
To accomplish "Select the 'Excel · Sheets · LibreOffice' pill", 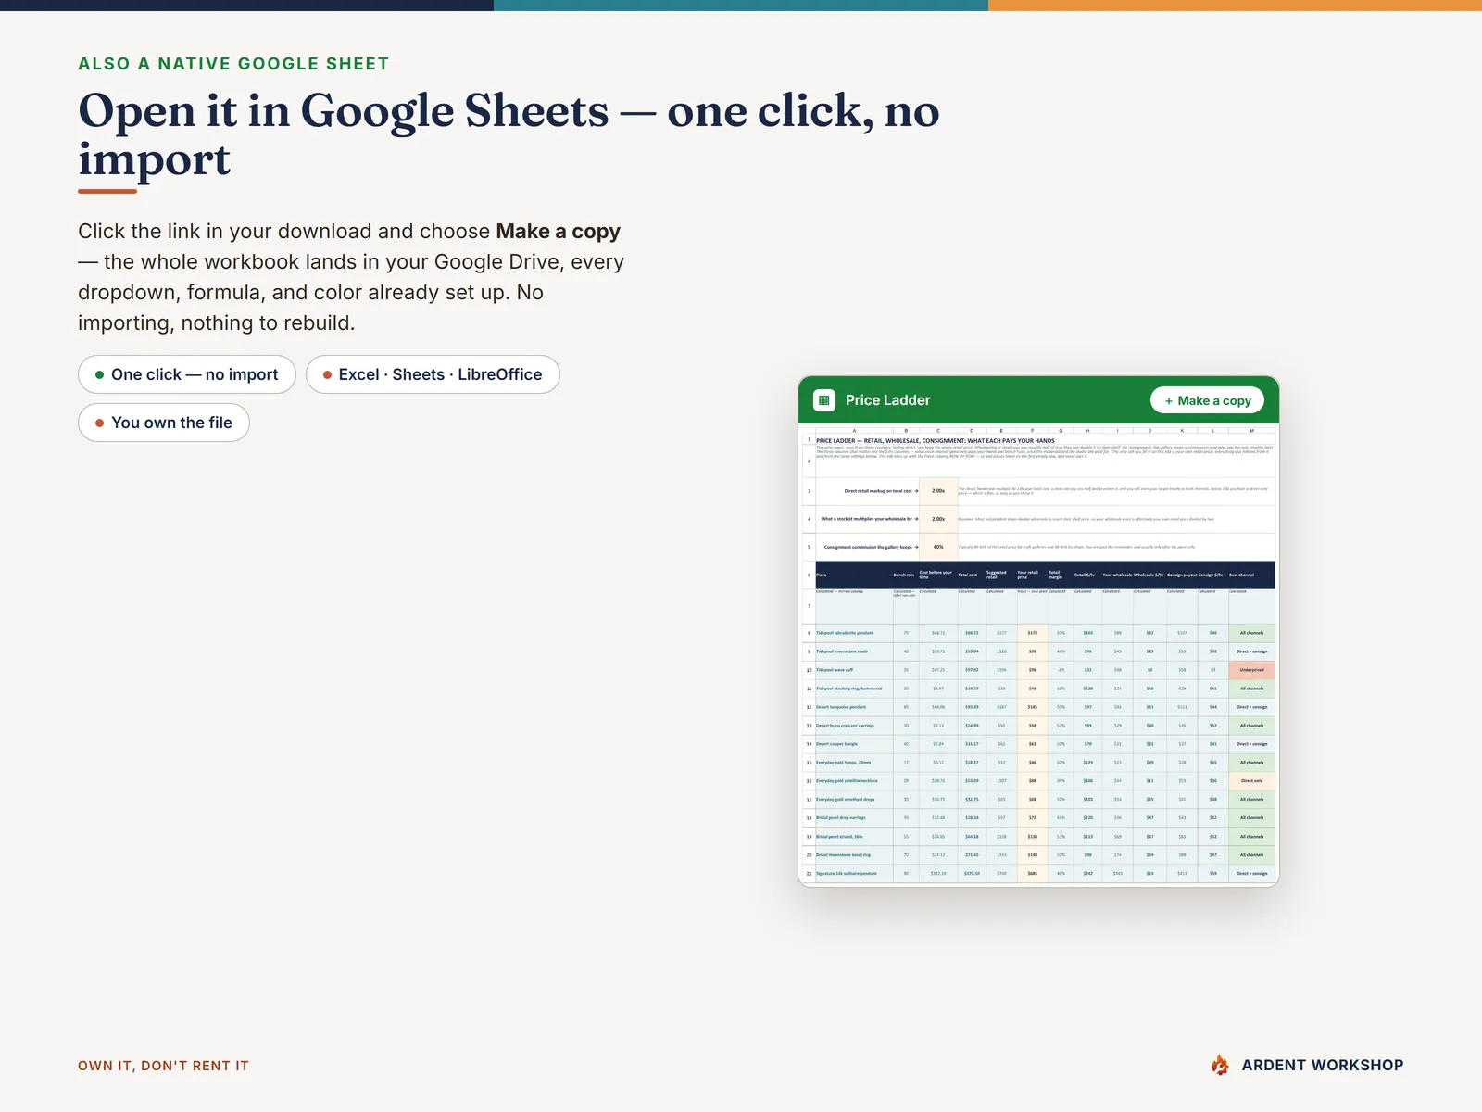I will coord(433,374).
